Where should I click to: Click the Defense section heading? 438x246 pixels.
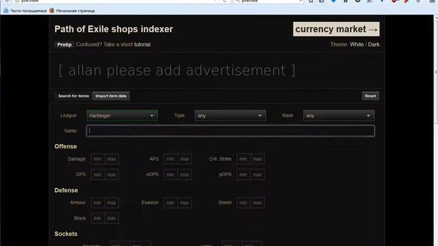point(66,190)
